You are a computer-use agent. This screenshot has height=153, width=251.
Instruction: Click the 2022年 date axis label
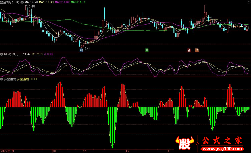(5, 151)
